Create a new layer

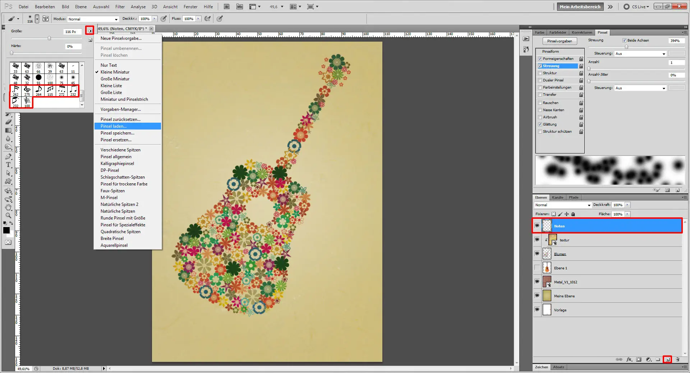coord(667,359)
